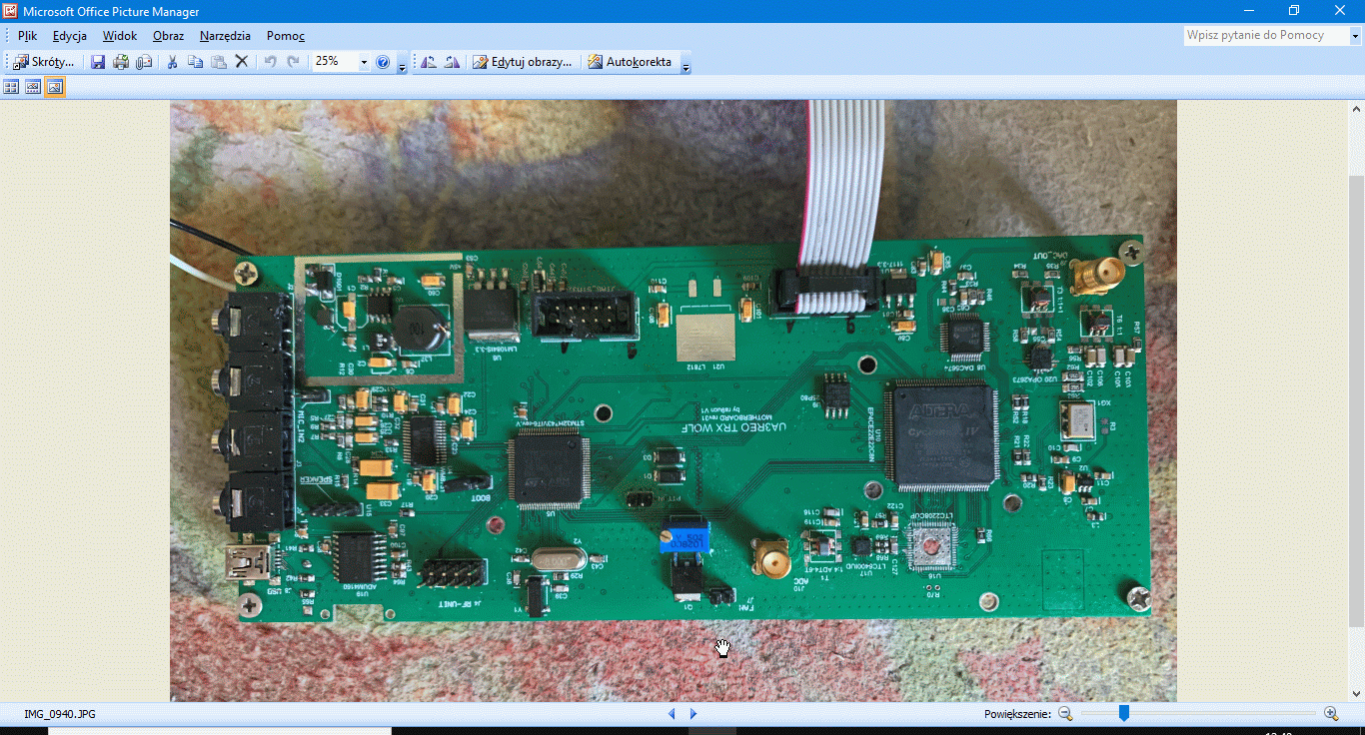Zoom in with the plus magnifier icon
Viewport: 1365px width, 735px height.
click(x=1331, y=713)
